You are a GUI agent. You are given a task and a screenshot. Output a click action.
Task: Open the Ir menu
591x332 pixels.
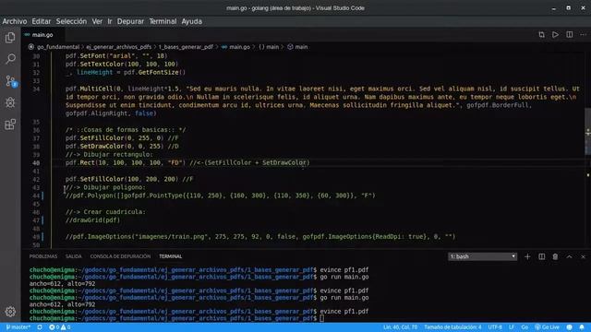(110, 21)
